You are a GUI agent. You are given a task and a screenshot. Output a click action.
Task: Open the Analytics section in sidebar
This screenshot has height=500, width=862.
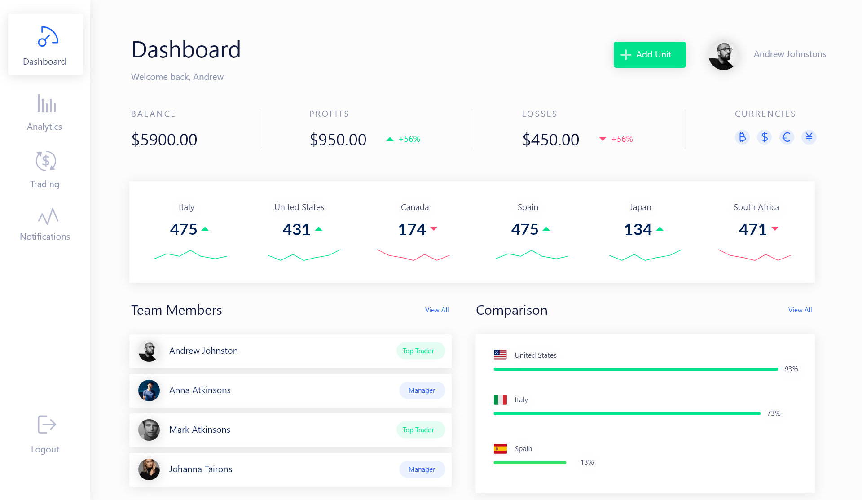pyautogui.click(x=44, y=112)
